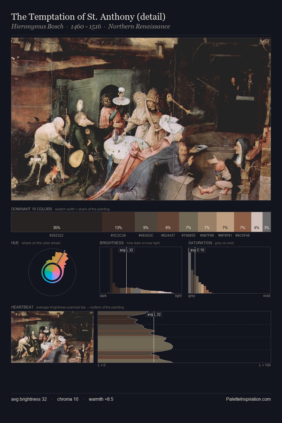282x423 pixels.
Task: Click the 'avg brightness 32' footer stat
Action: tap(29, 399)
